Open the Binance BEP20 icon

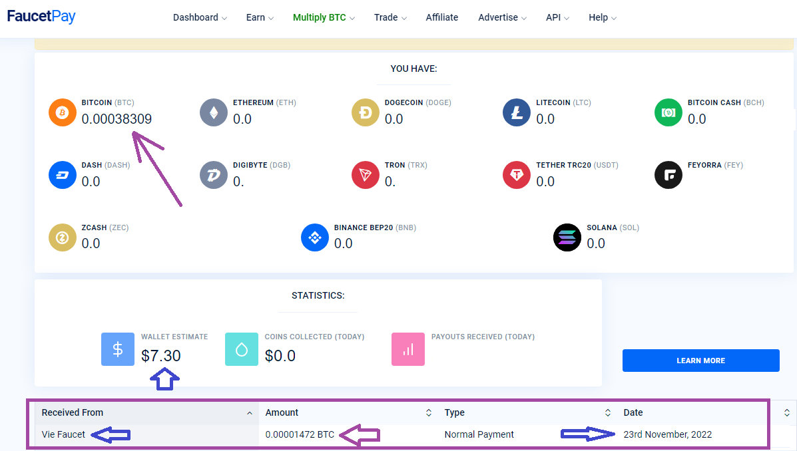(315, 237)
